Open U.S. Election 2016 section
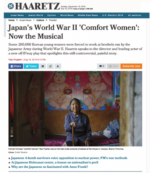The height and width of the screenshot is (173, 151). pos(112,15)
